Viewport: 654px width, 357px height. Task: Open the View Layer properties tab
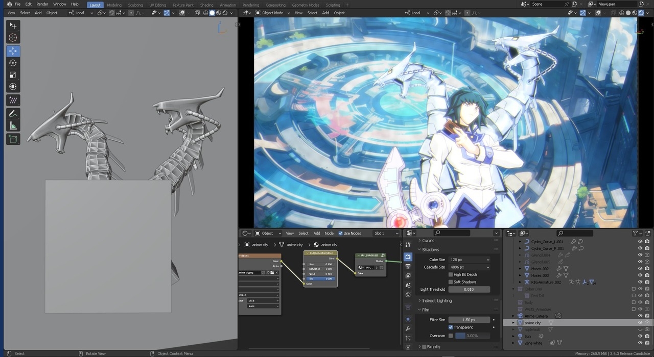coord(408,276)
